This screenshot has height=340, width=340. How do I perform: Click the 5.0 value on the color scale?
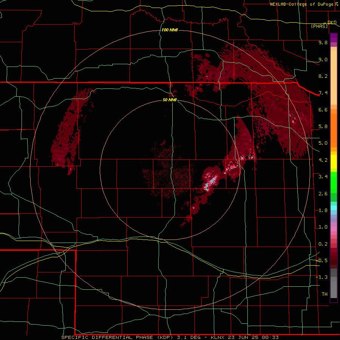[323, 143]
